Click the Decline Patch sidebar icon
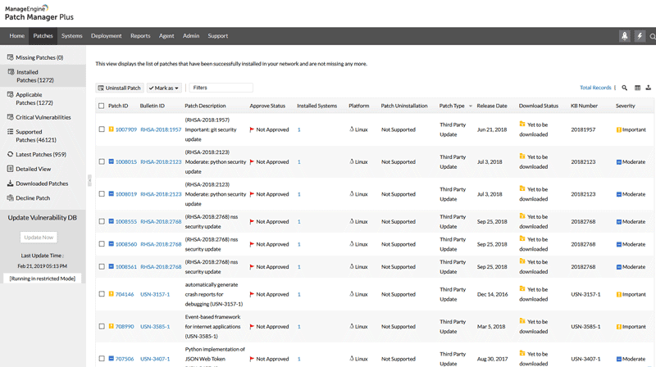Viewport: 656px width, 367px height. click(10, 197)
